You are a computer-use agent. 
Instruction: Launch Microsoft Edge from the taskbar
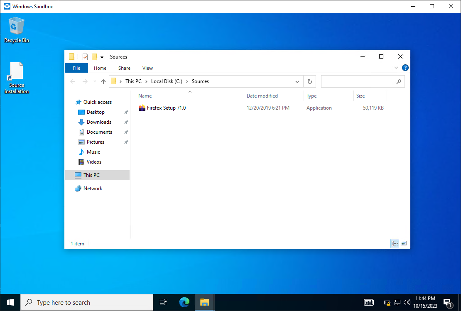coord(184,302)
